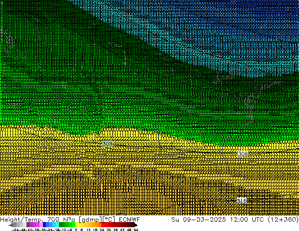Viewport: 299px width, 231px height.
Task: Click the "12:00 UTC" time text
Action: [247, 220]
